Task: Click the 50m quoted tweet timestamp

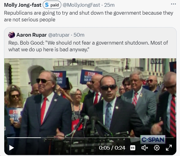Action: click(79, 35)
